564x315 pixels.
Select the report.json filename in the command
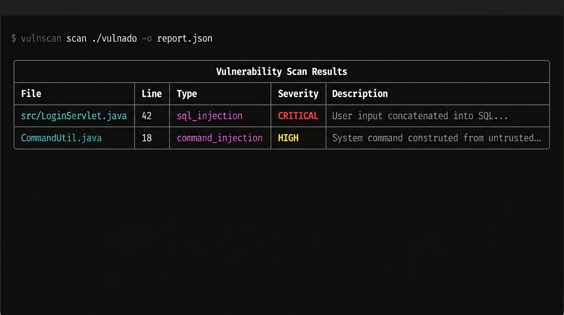[184, 38]
